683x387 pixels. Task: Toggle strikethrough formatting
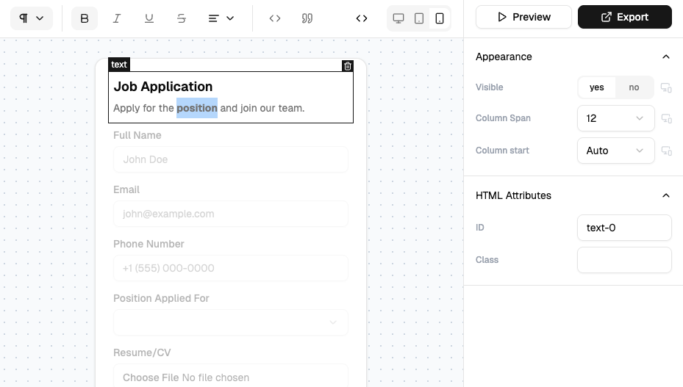click(x=181, y=18)
